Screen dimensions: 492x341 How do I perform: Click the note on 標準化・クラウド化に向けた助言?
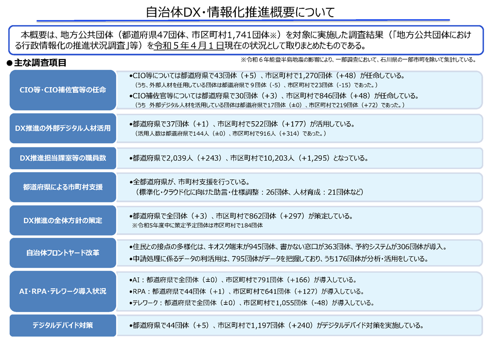tap(249, 192)
